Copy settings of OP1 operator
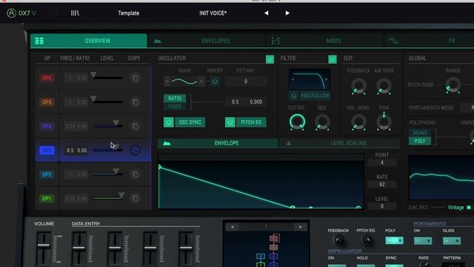Image resolution: width=474 pixels, height=267 pixels. 136,198
